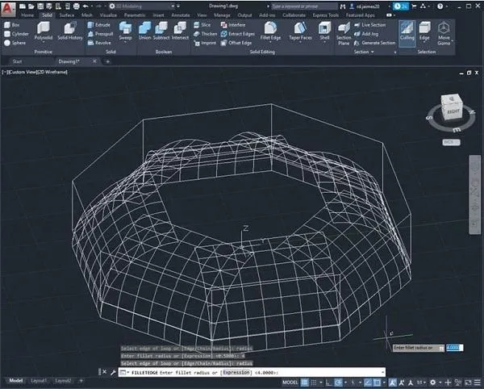This screenshot has width=484, height=389.
Task: Select the Shell tool
Action: click(x=324, y=31)
